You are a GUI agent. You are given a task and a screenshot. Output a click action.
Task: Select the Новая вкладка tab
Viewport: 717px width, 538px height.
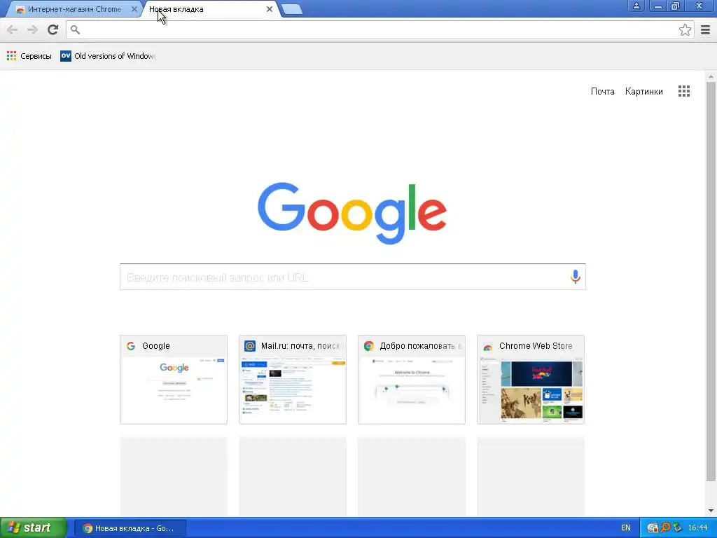pos(210,9)
